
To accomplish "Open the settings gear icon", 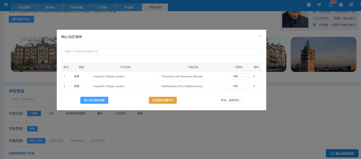I will coord(341,5).
